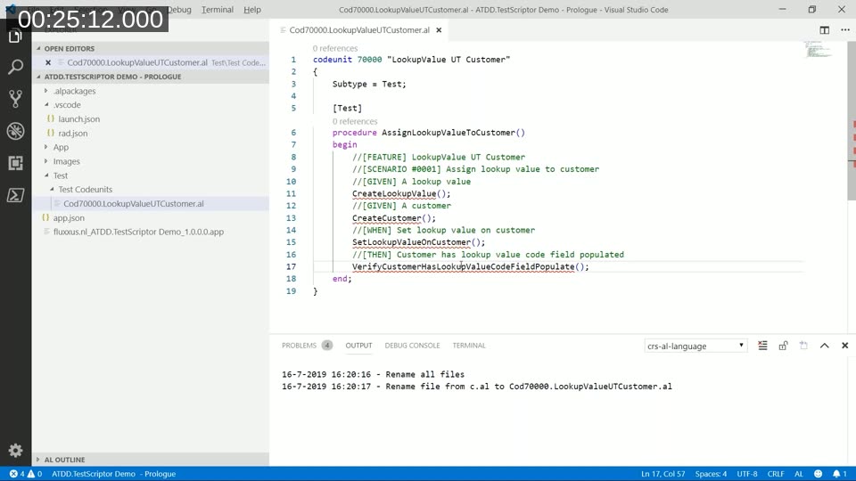Show errors and warnings from status bar
Screen dimensions: 856x481
click(26, 474)
